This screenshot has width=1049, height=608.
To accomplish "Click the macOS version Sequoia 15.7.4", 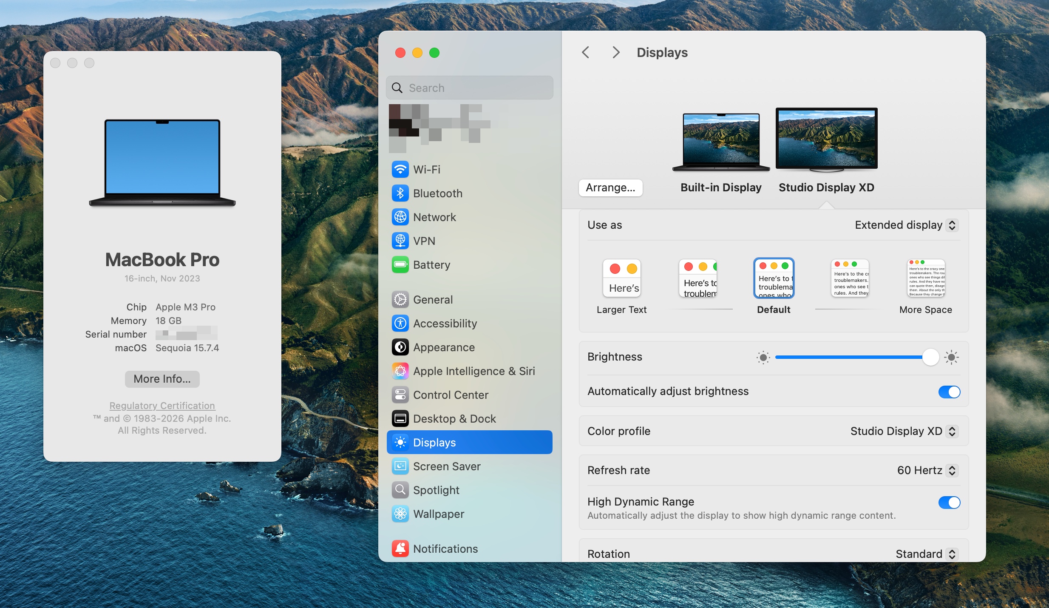I will [187, 348].
